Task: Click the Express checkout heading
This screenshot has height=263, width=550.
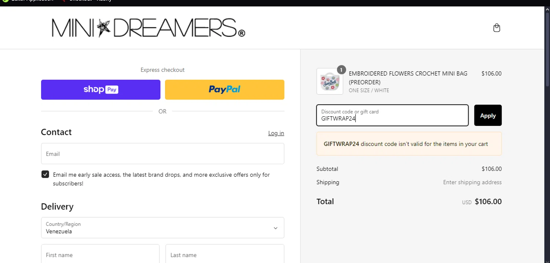Action: [162, 70]
